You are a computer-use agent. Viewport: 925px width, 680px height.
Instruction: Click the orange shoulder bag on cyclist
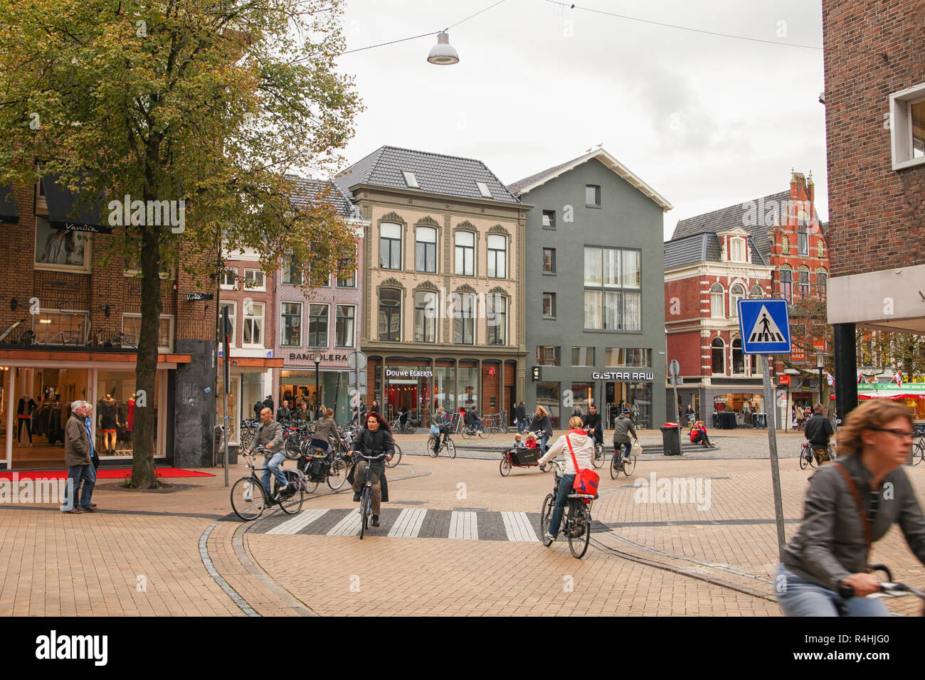pyautogui.click(x=586, y=482)
